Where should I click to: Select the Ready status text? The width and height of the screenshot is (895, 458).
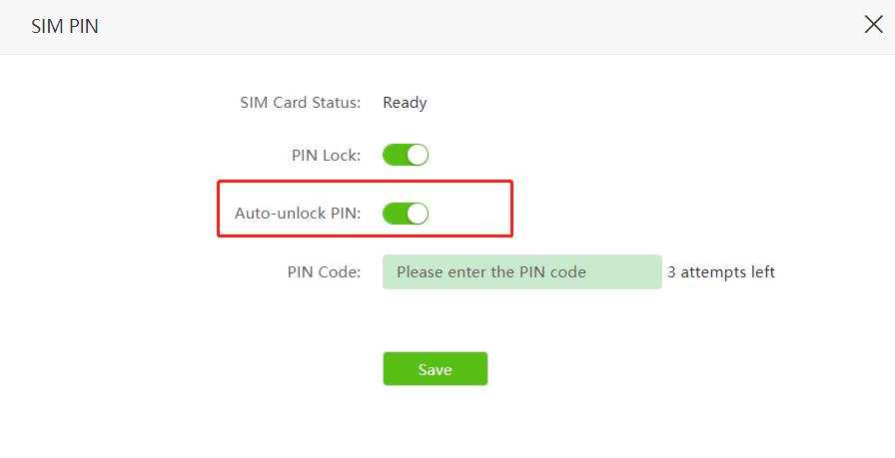coord(405,102)
